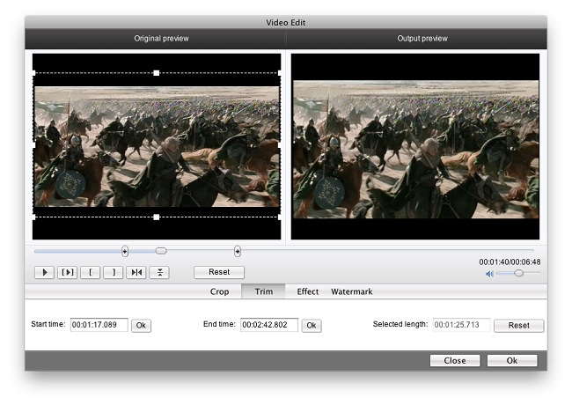Click the bottom-right Ok button
572x405 pixels.
[512, 360]
